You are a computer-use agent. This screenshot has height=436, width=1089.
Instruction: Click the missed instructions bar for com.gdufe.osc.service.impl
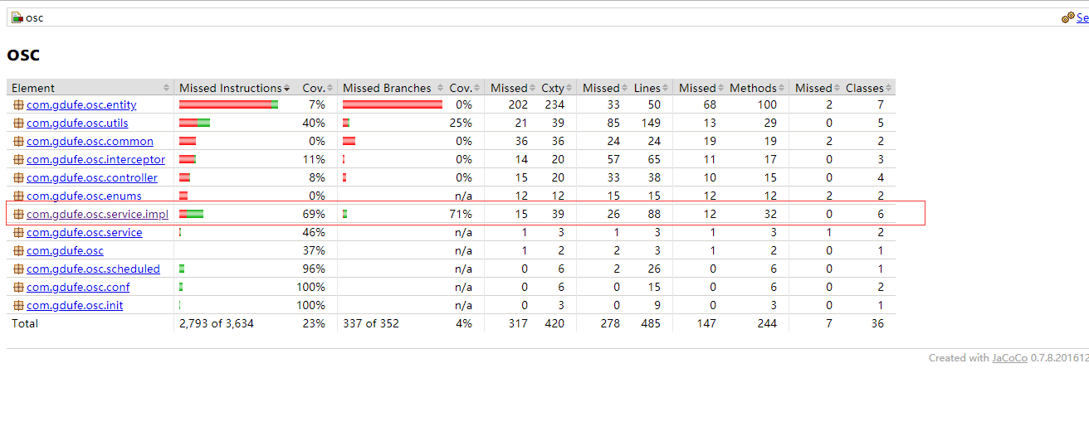pyautogui.click(x=191, y=214)
